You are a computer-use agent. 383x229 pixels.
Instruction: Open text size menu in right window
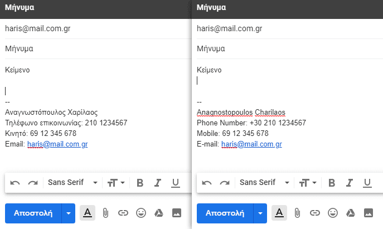pyautogui.click(x=308, y=183)
